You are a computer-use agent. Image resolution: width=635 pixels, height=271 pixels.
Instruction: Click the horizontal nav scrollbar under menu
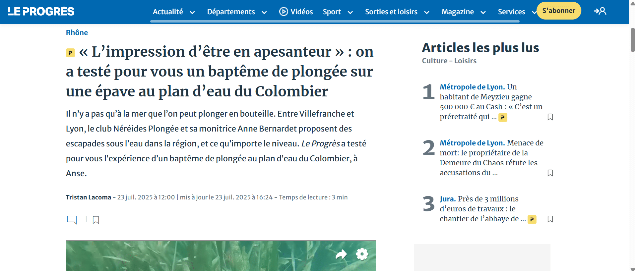pyautogui.click(x=335, y=22)
